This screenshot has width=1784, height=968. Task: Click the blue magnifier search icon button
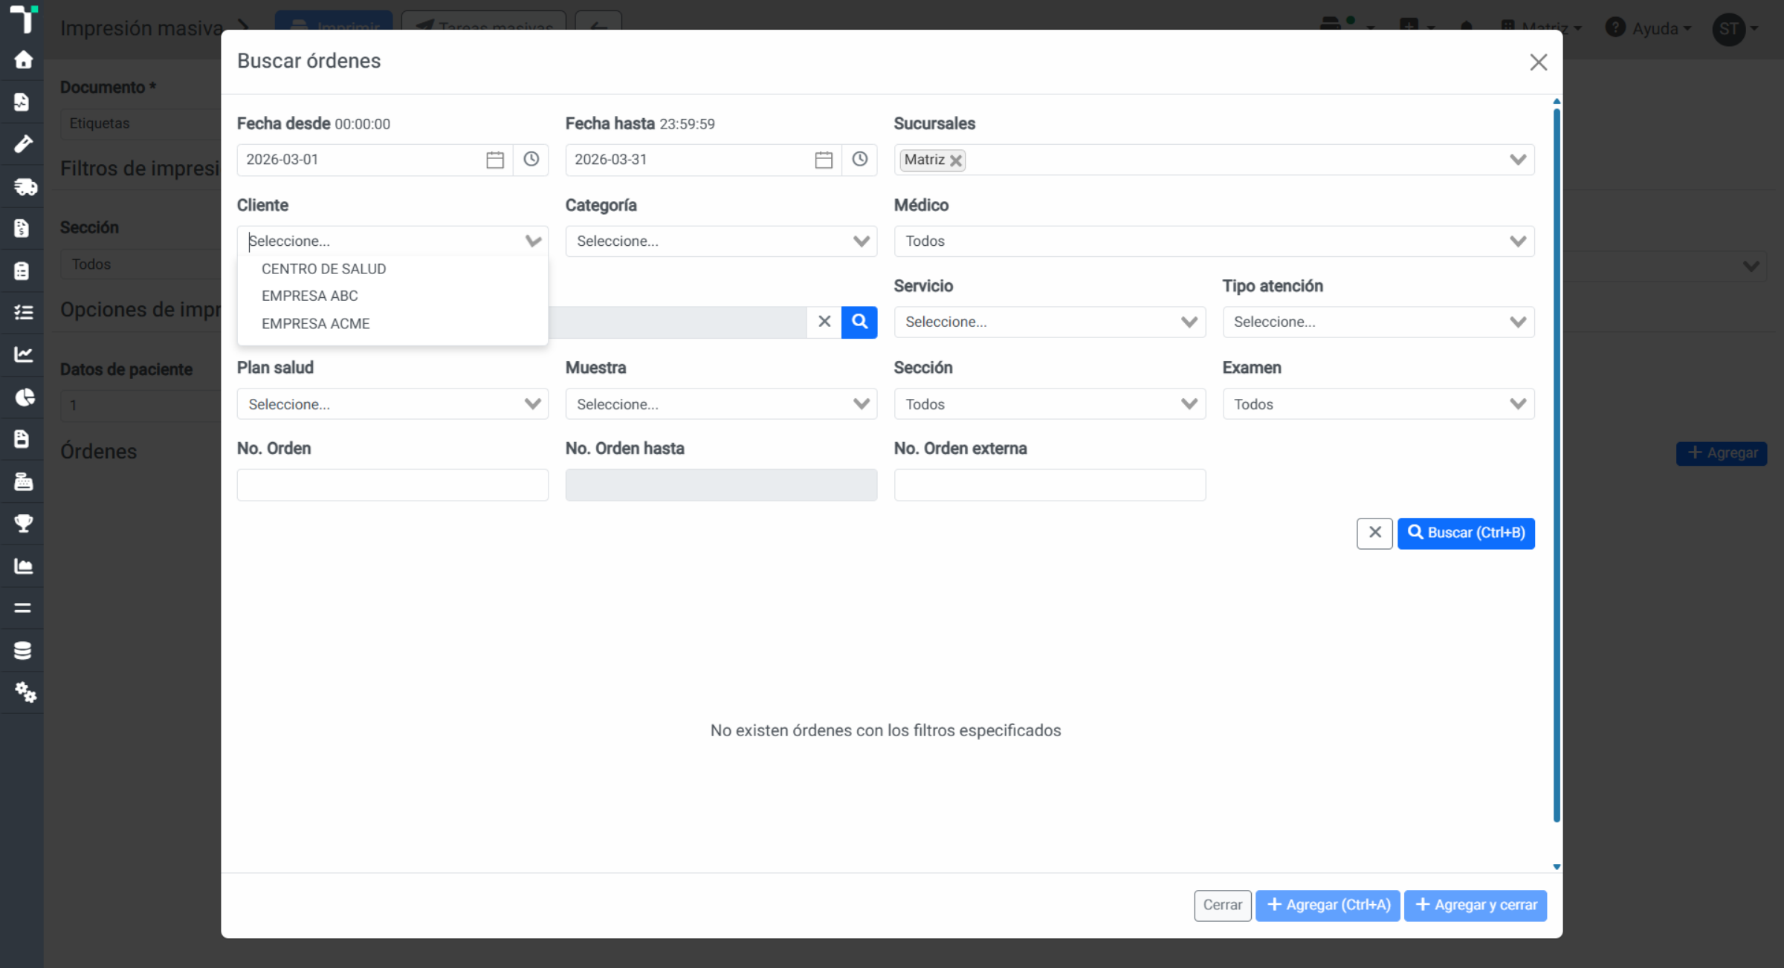[859, 322]
